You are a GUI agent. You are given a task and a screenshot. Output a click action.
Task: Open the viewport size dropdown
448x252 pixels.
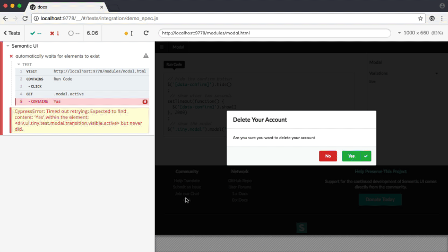pos(420,33)
